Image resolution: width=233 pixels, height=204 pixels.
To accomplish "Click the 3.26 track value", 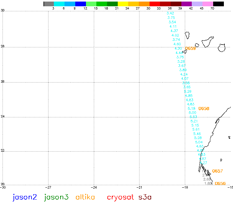I will [x=181, y=61].
